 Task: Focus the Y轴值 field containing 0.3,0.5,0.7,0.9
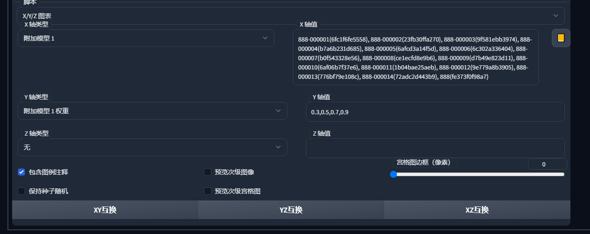tap(434, 112)
